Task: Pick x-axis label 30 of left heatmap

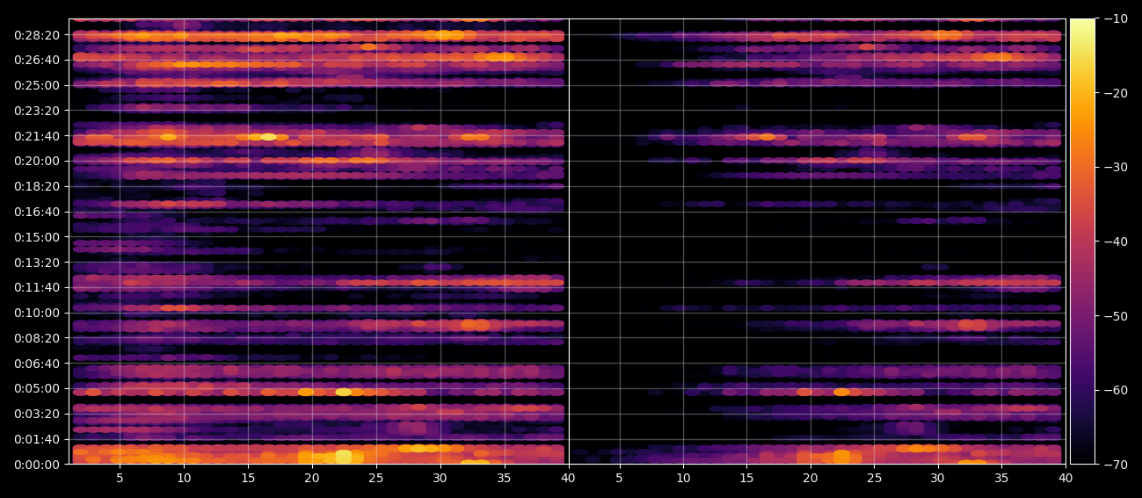Action: click(x=440, y=479)
